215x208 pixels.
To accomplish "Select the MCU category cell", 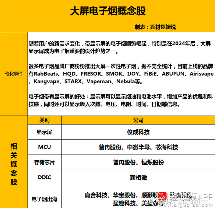I will [44, 147].
